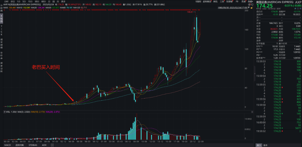The height and width of the screenshot is (147, 302).
Task: Open the 更多 more periods menu
Action: (63, 2)
